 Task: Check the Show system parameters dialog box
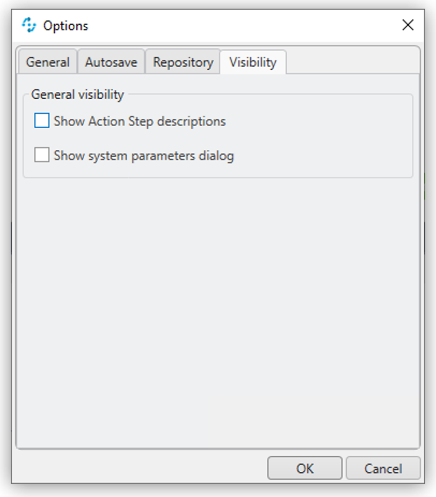coord(42,157)
